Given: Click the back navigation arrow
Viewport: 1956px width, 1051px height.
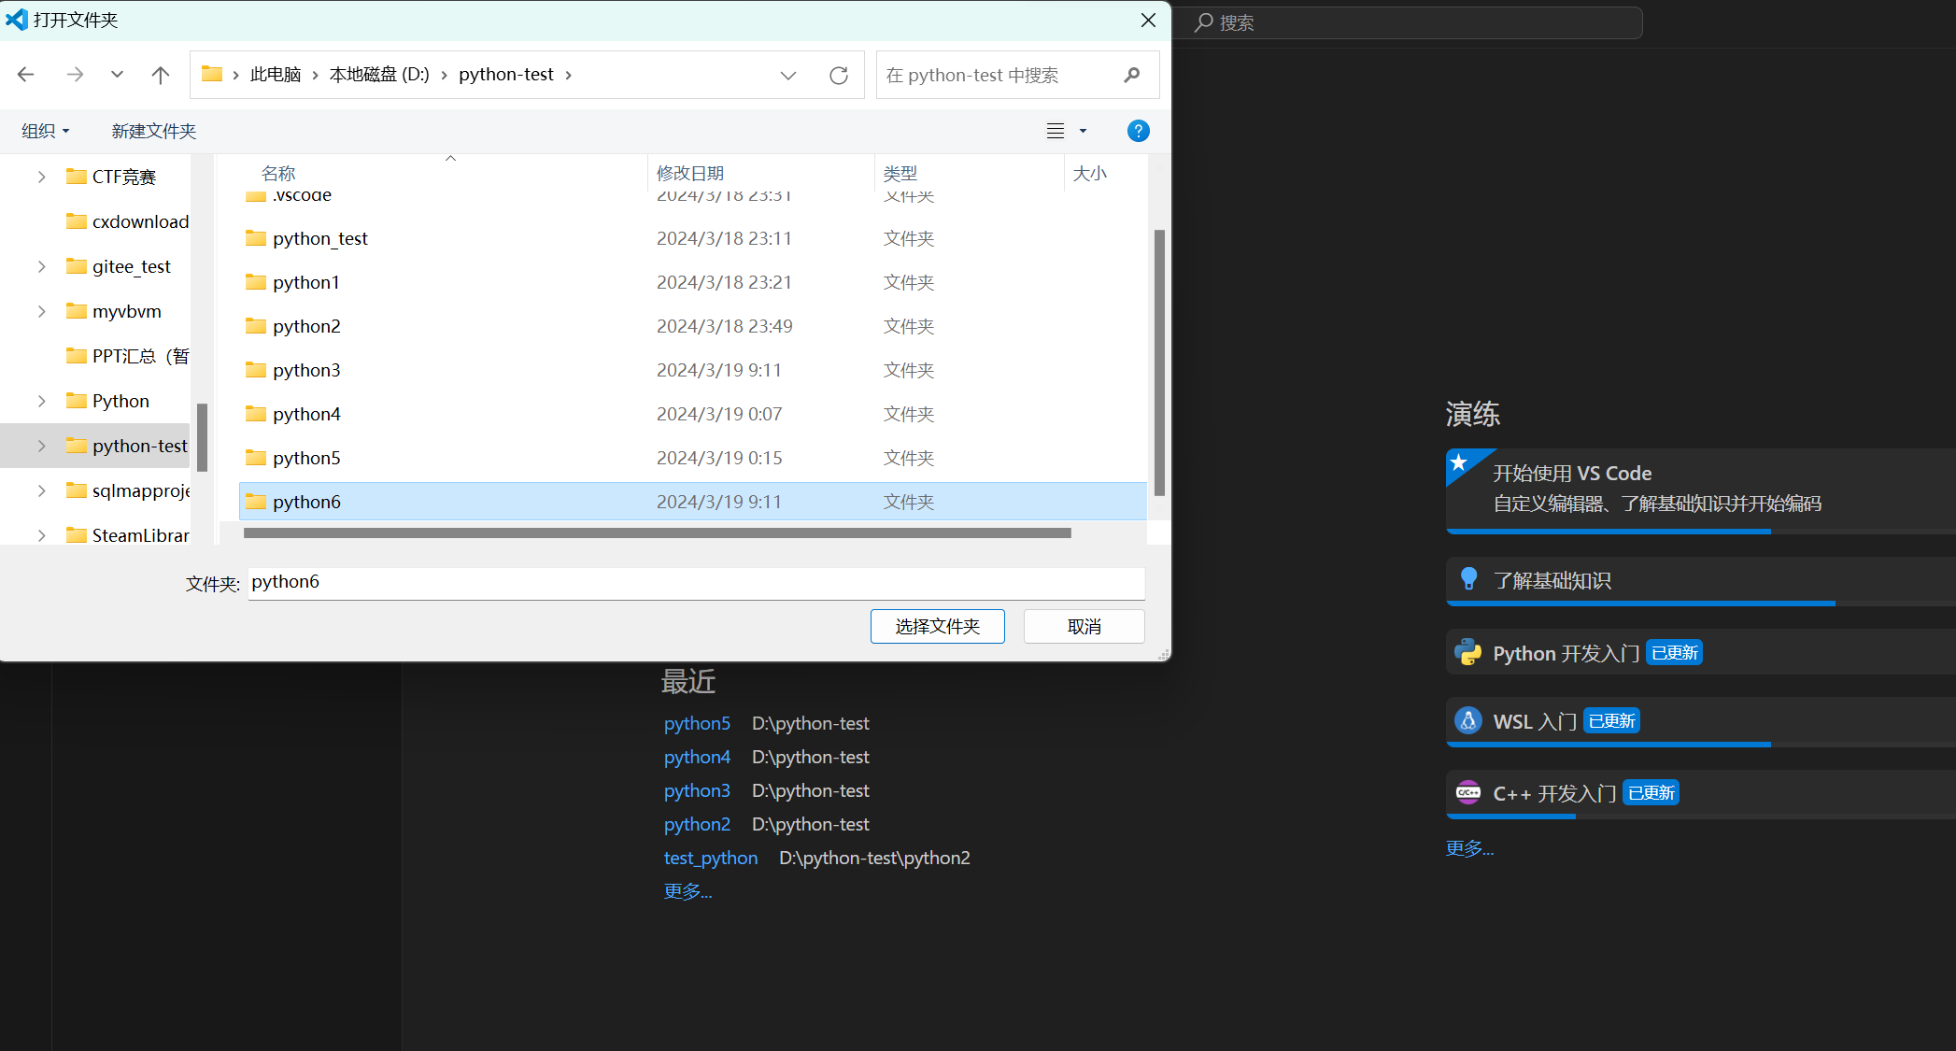Looking at the screenshot, I should 26,75.
